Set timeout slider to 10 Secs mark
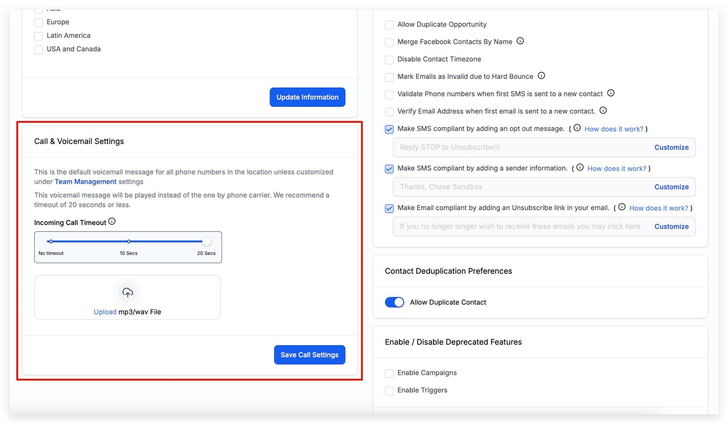 (x=129, y=241)
